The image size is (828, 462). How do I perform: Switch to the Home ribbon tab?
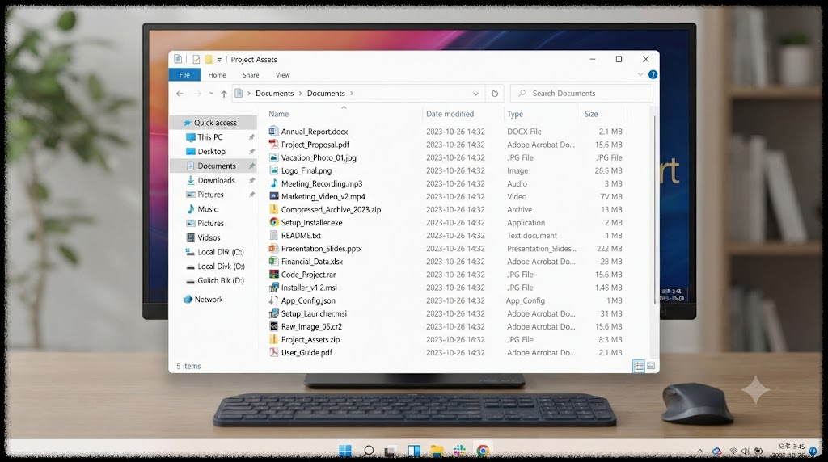pos(217,75)
